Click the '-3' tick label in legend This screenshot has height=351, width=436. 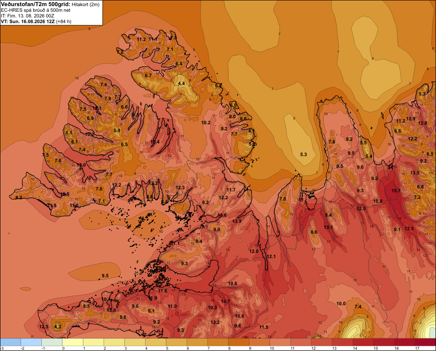[x=2, y=348]
